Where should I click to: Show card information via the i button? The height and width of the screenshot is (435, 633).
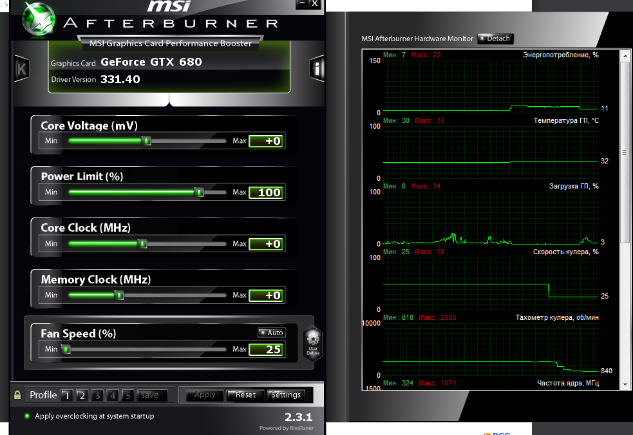pos(317,69)
